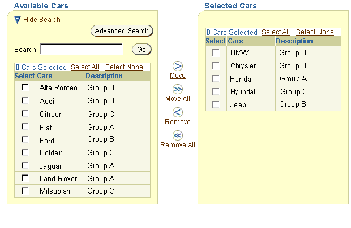
Task: Check the Alfa Romeo checkbox
Action: coord(25,87)
